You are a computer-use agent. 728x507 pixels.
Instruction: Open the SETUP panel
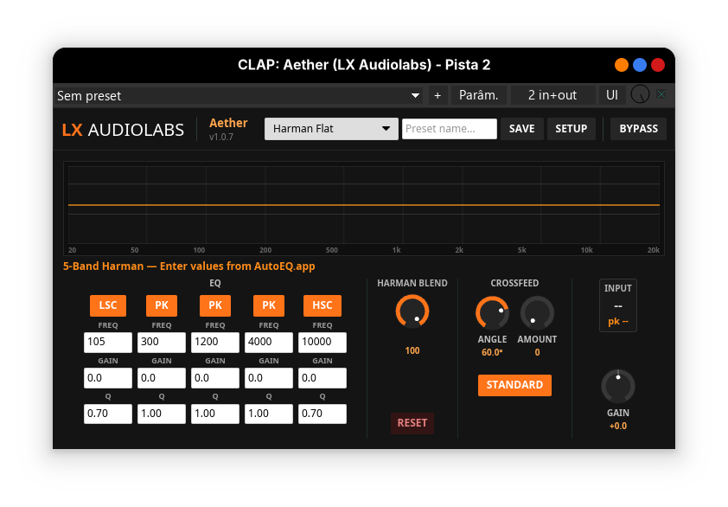[571, 129]
